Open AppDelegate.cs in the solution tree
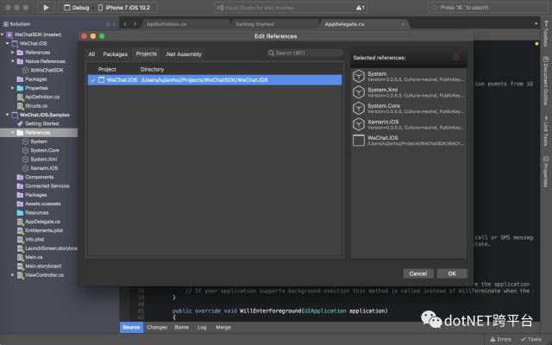This screenshot has height=345, width=552. 42,222
